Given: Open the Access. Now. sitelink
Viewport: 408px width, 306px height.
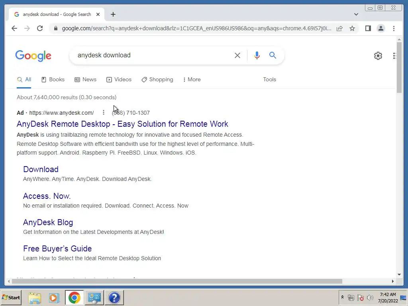Looking at the screenshot, I should coord(47,196).
